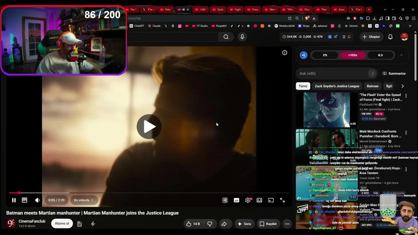
Task: Click the vidIQ icon in the player controls
Action: (225, 200)
